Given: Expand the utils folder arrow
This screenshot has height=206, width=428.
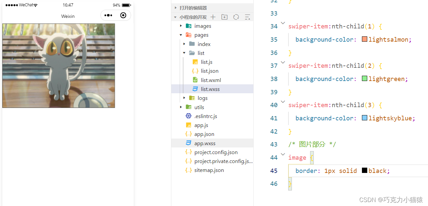Looking at the screenshot, I should click(181, 107).
